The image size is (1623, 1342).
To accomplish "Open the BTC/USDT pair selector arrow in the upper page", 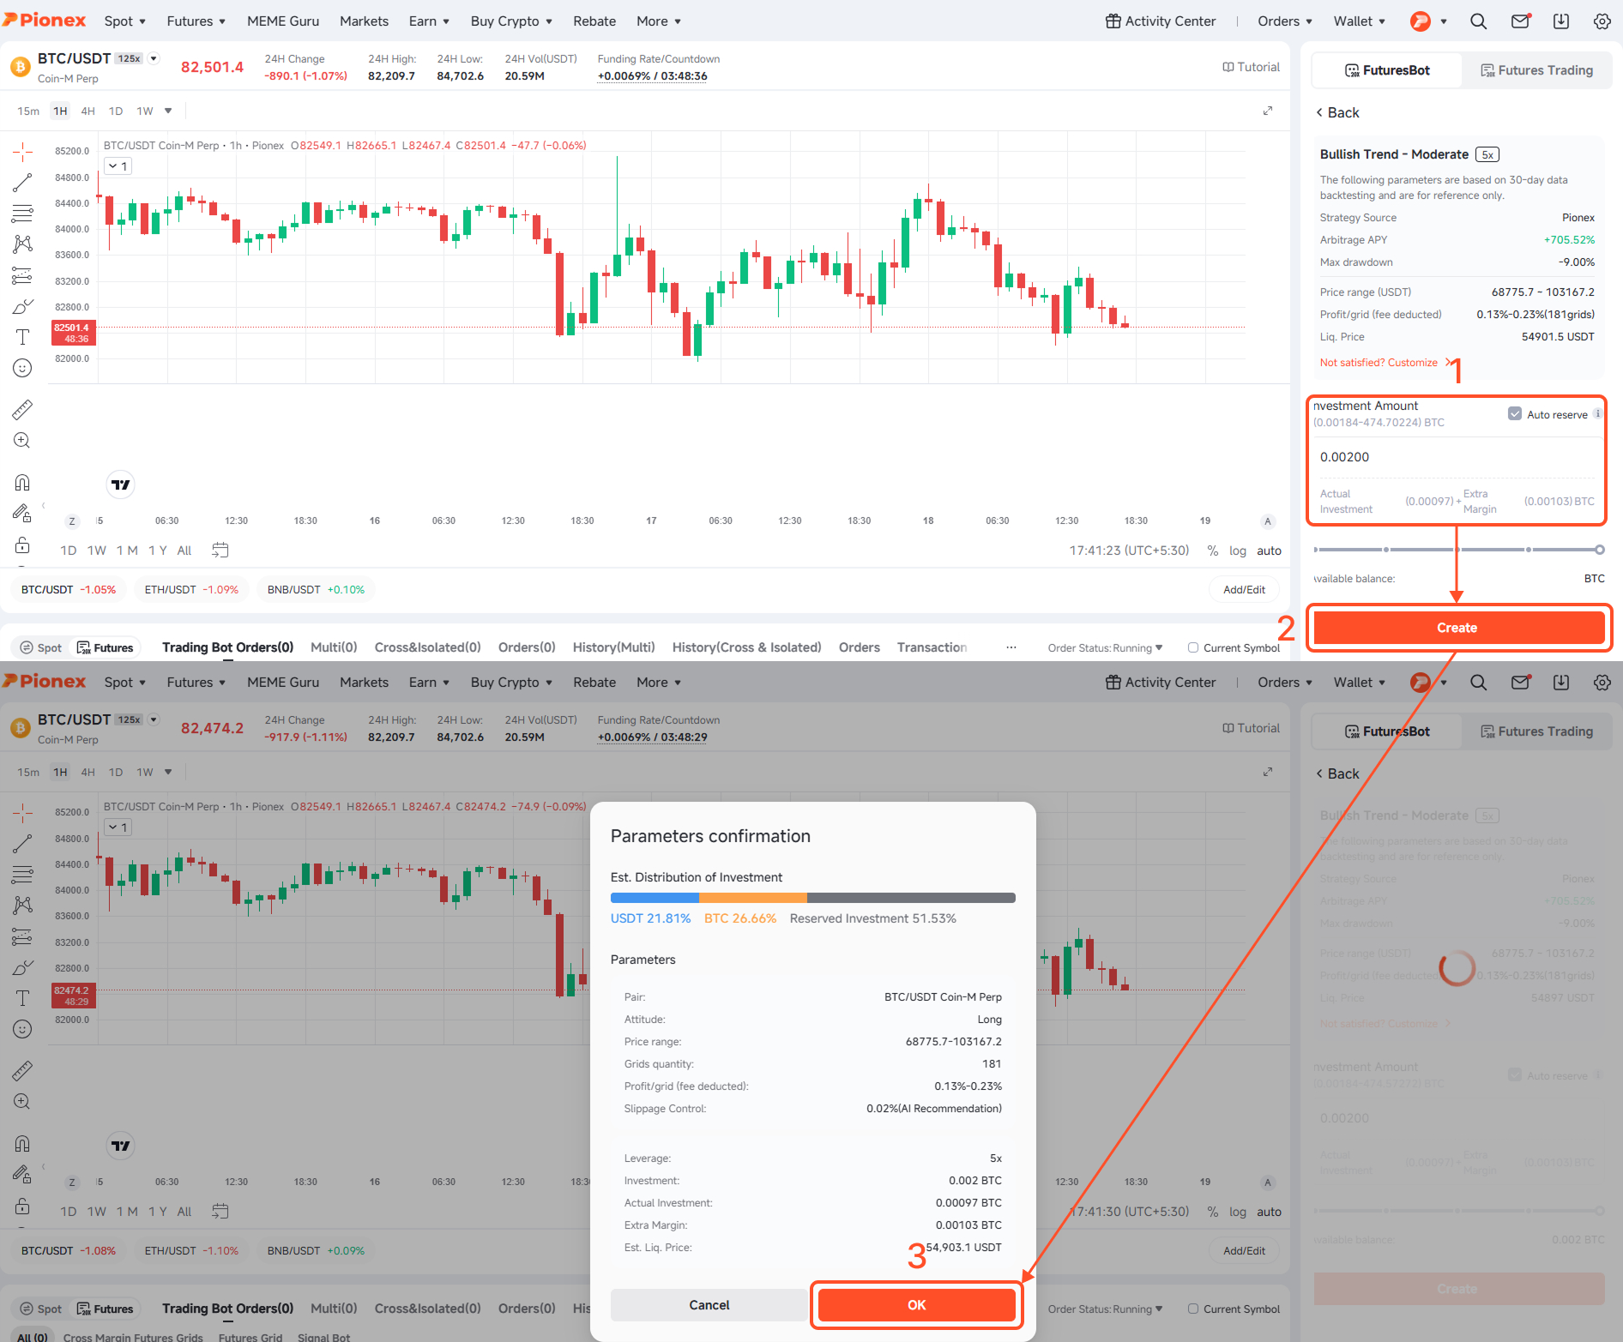I will (154, 58).
